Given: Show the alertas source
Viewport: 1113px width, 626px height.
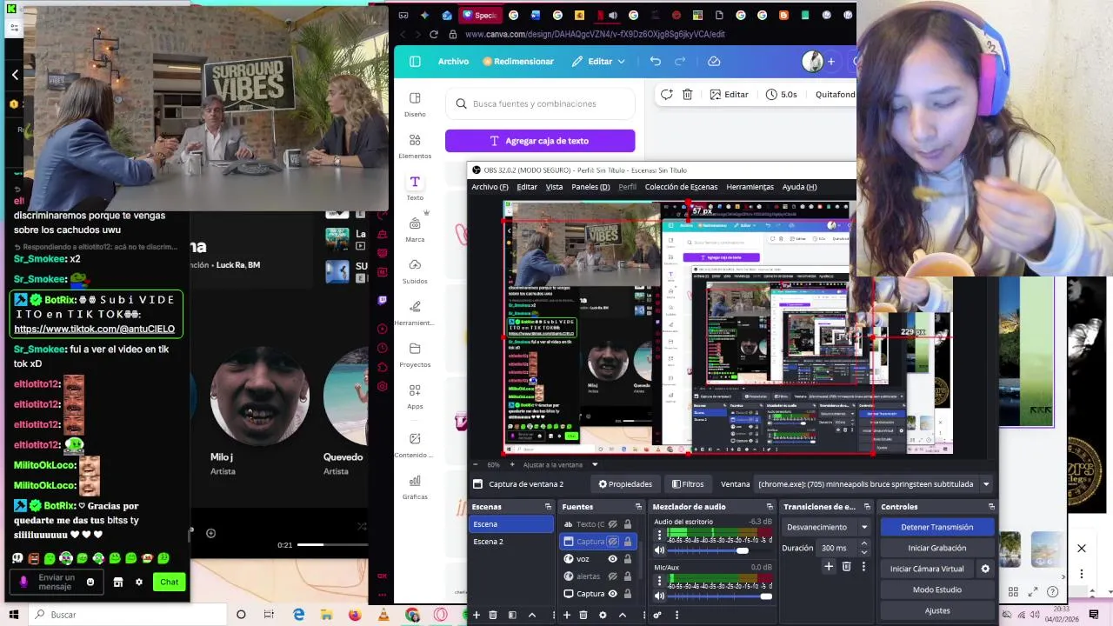Looking at the screenshot, I should pos(612,576).
